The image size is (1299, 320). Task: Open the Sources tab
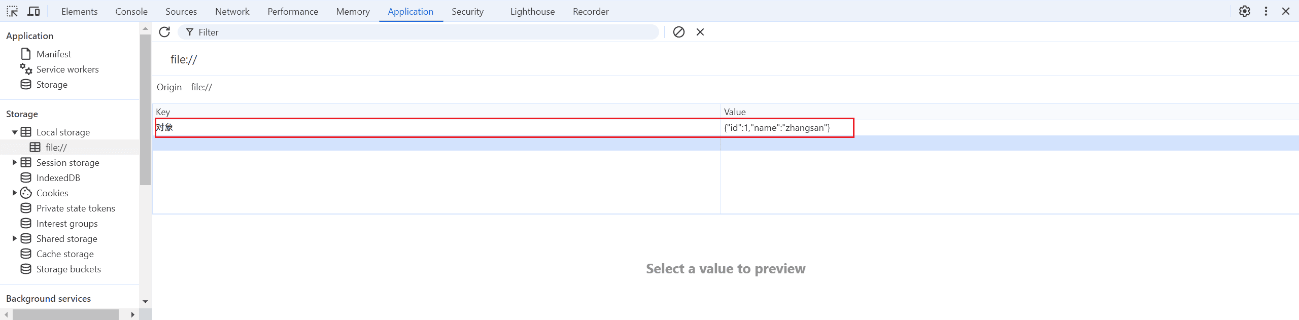coord(181,11)
